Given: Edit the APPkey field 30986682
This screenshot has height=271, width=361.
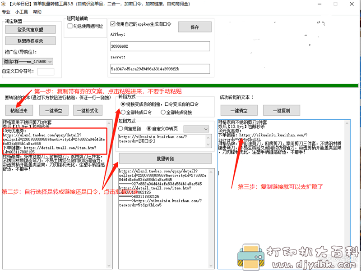Looking at the screenshot, I should 160,46.
